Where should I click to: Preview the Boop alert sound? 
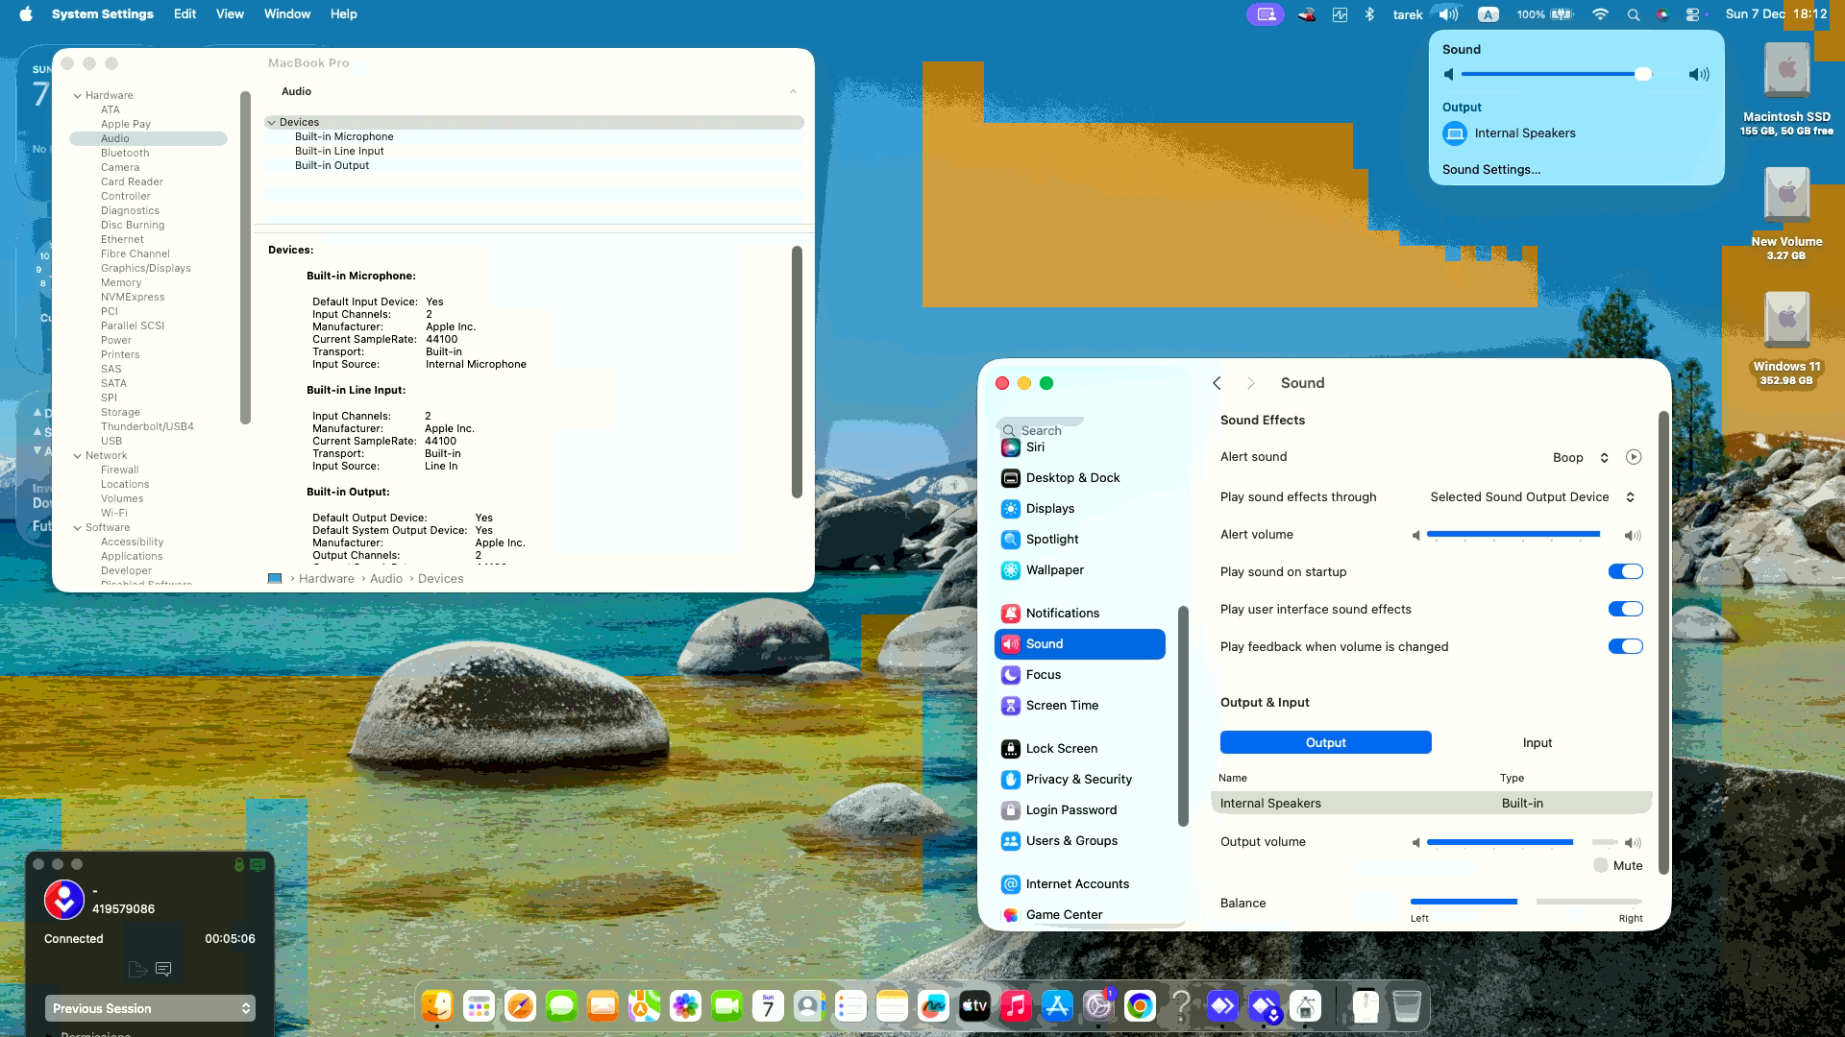click(1634, 457)
